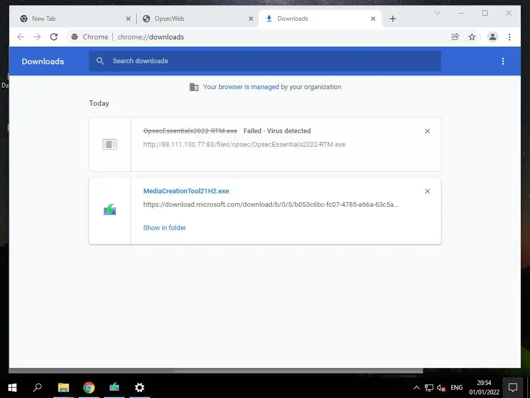Open the Windows Start menu
This screenshot has width=530, height=398.
point(12,388)
